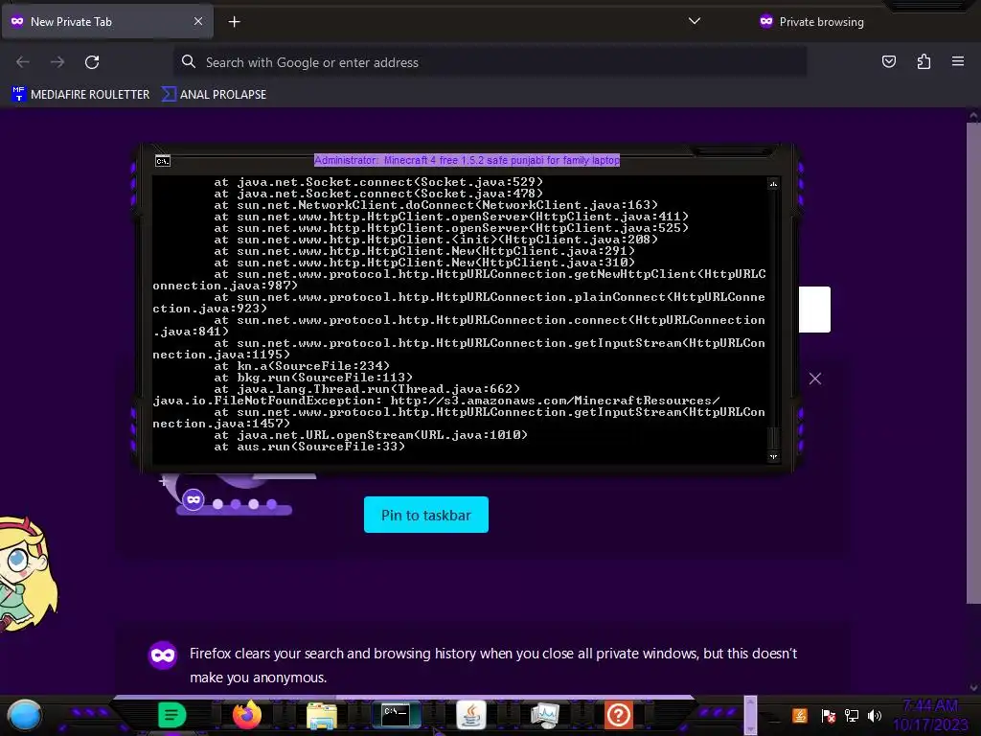Click the Java tray icon
Viewport: 981px width, 736px height.
(799, 715)
